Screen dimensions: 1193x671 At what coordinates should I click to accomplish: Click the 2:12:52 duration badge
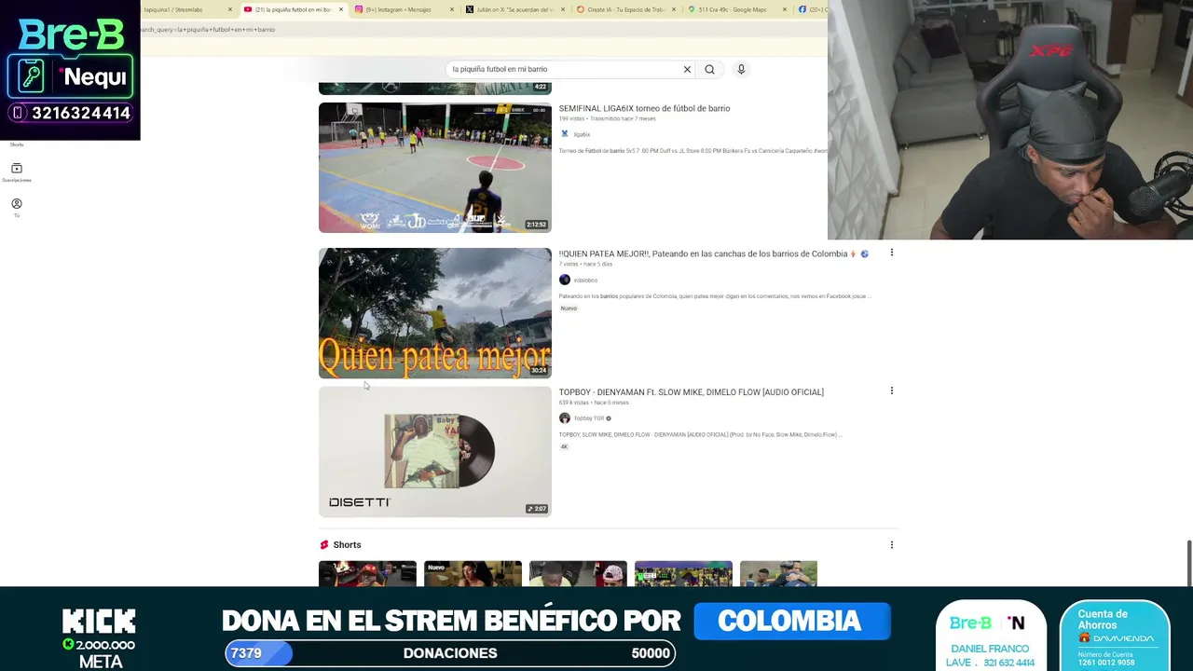coord(536,225)
